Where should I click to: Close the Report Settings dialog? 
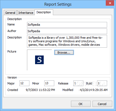(x=110, y=3)
